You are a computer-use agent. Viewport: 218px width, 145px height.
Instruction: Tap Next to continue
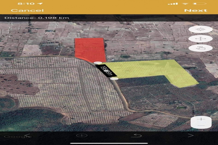[195, 10]
